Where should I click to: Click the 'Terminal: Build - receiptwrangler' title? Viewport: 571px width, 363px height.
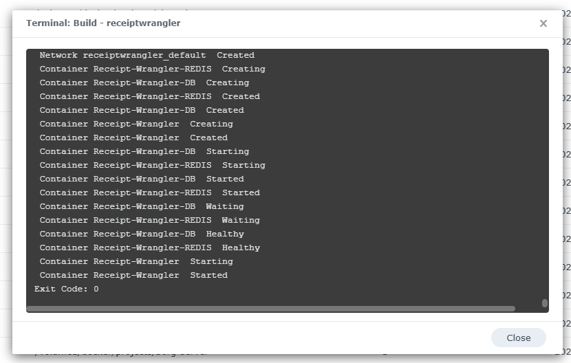103,23
